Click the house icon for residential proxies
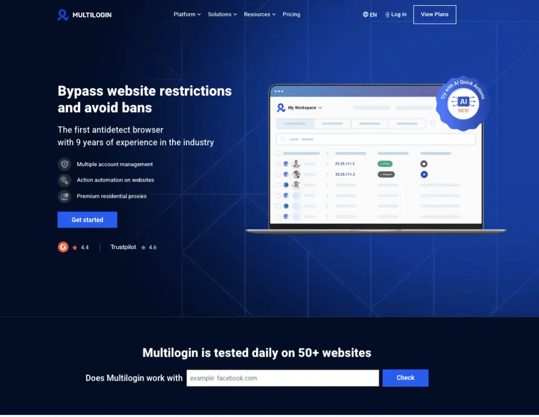539x417 pixels. point(64,197)
